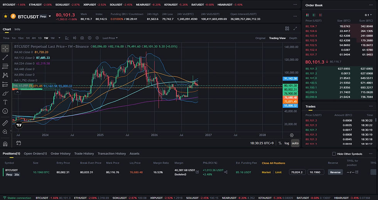Viewport: 378px width, 200px height.
Task: Click the plus-circle add icon in chart toolbar
Action: pyautogui.click(x=89, y=38)
